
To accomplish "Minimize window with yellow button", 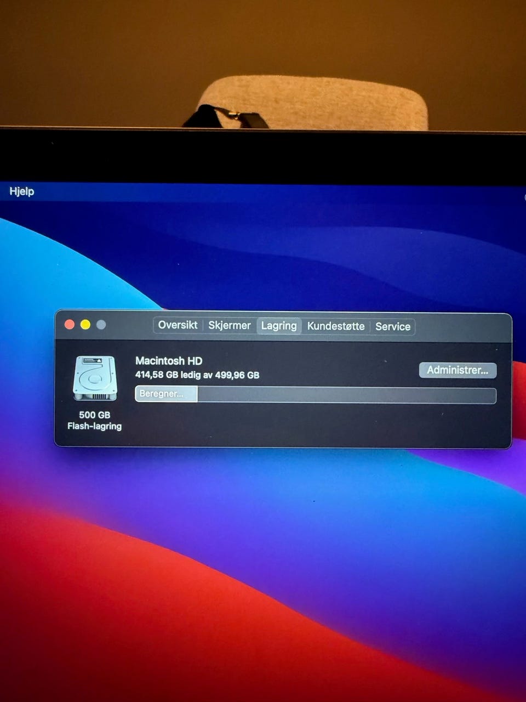I will tap(85, 325).
